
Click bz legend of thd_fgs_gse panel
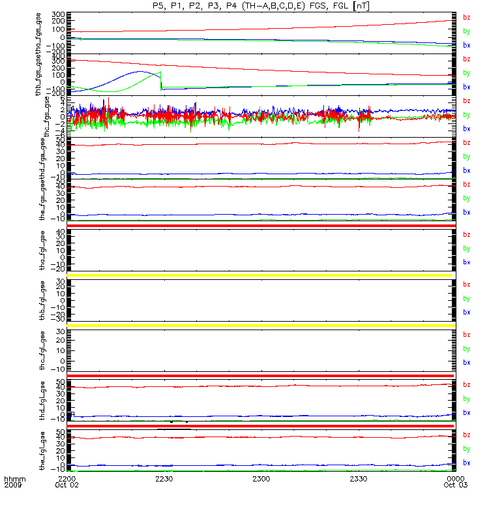pos(467,142)
